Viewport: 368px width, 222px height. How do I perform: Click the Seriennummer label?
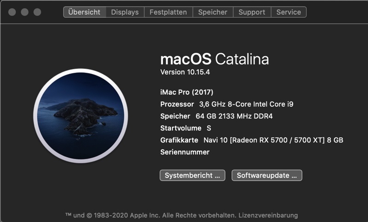click(x=185, y=152)
